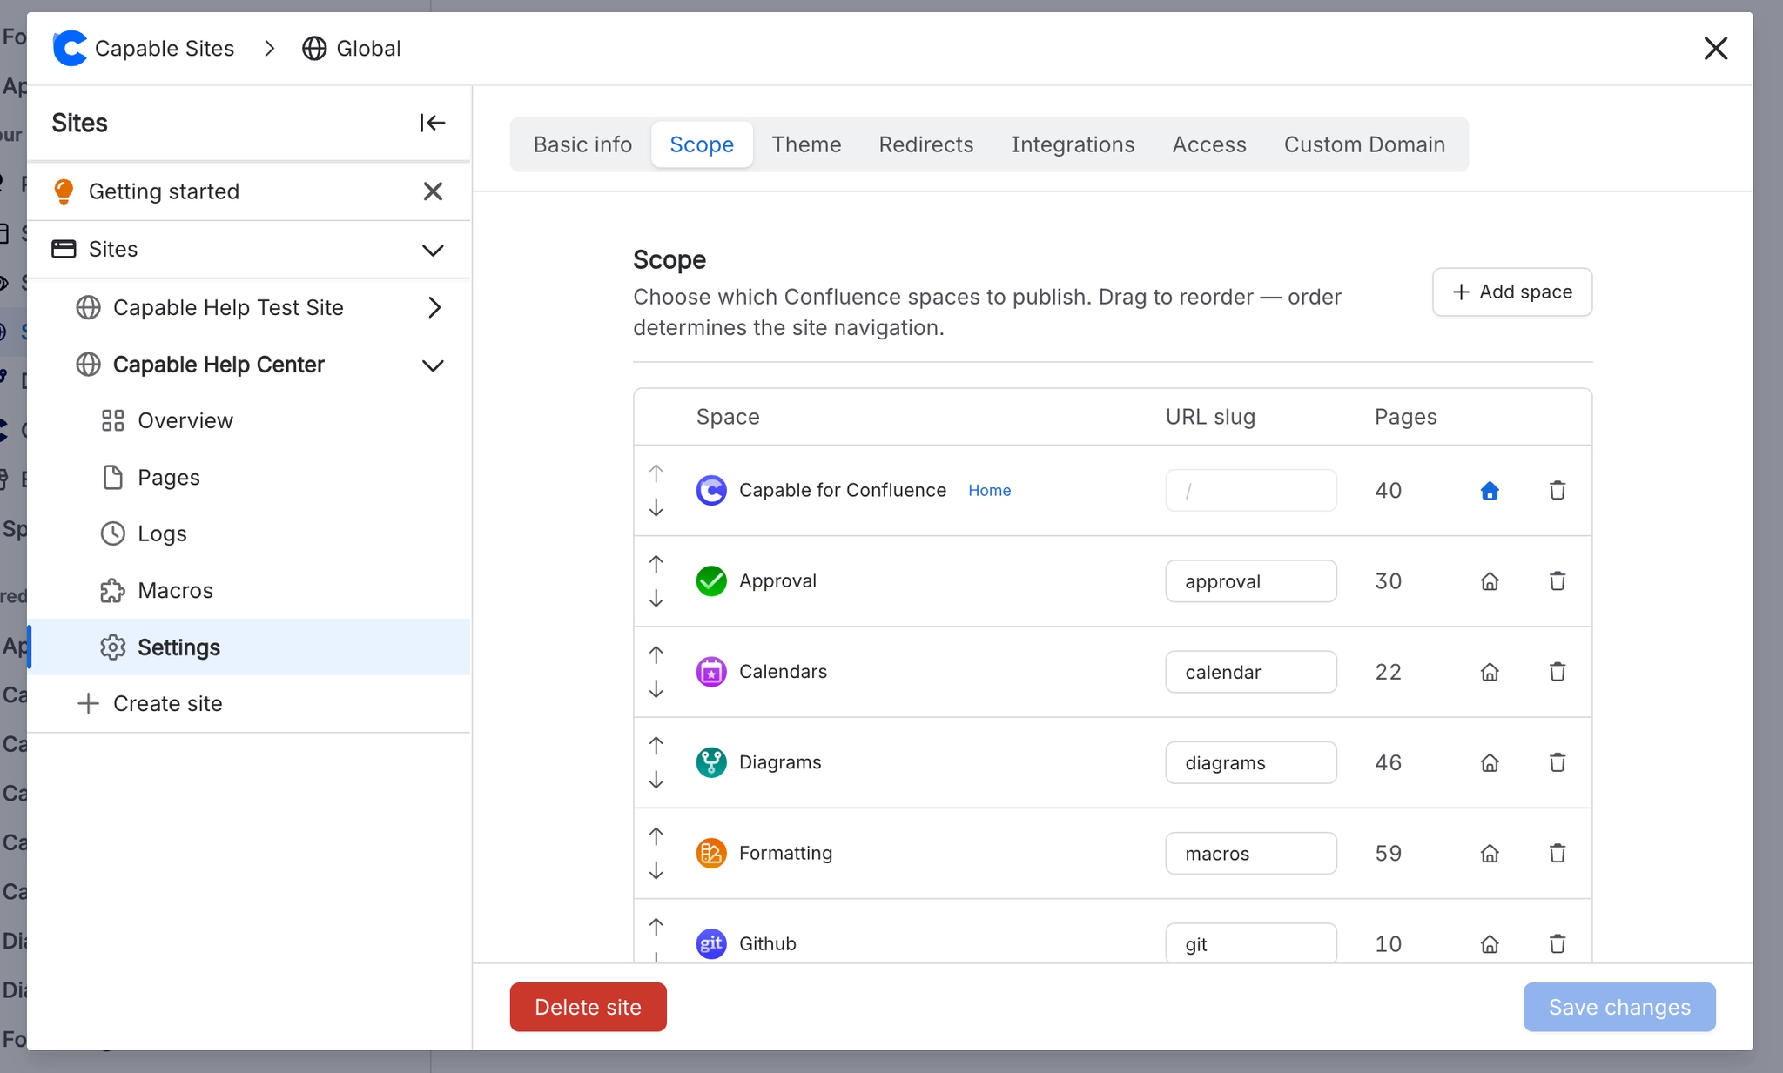The width and height of the screenshot is (1783, 1073).
Task: Click the Add space button
Action: (1512, 292)
